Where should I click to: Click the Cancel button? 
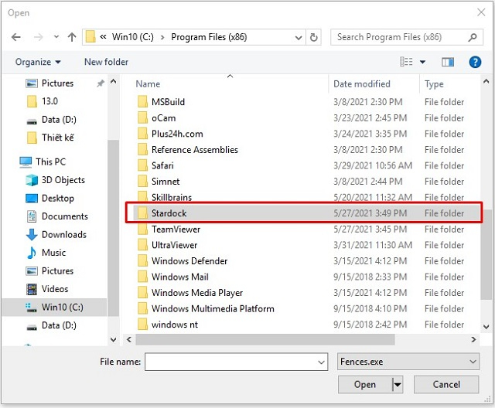click(446, 384)
